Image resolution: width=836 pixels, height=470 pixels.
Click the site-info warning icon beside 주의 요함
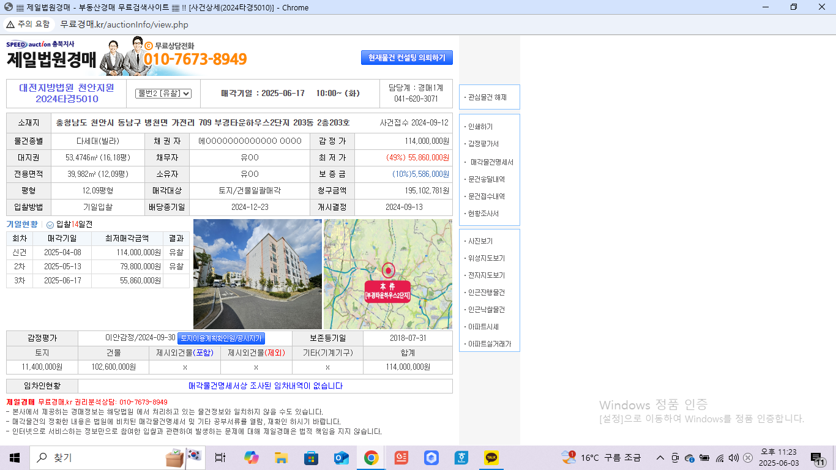[10, 24]
